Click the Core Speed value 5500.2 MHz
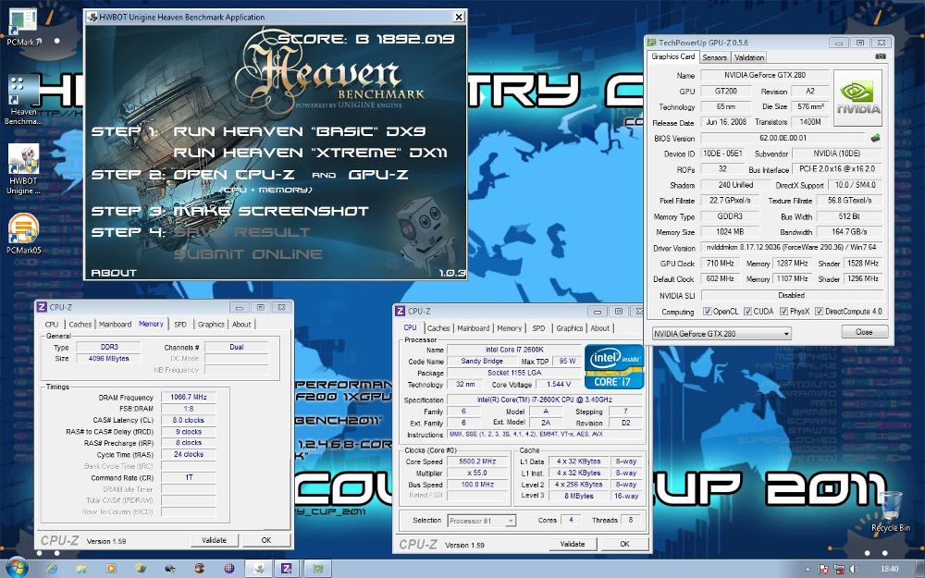The image size is (925, 578). tap(478, 461)
